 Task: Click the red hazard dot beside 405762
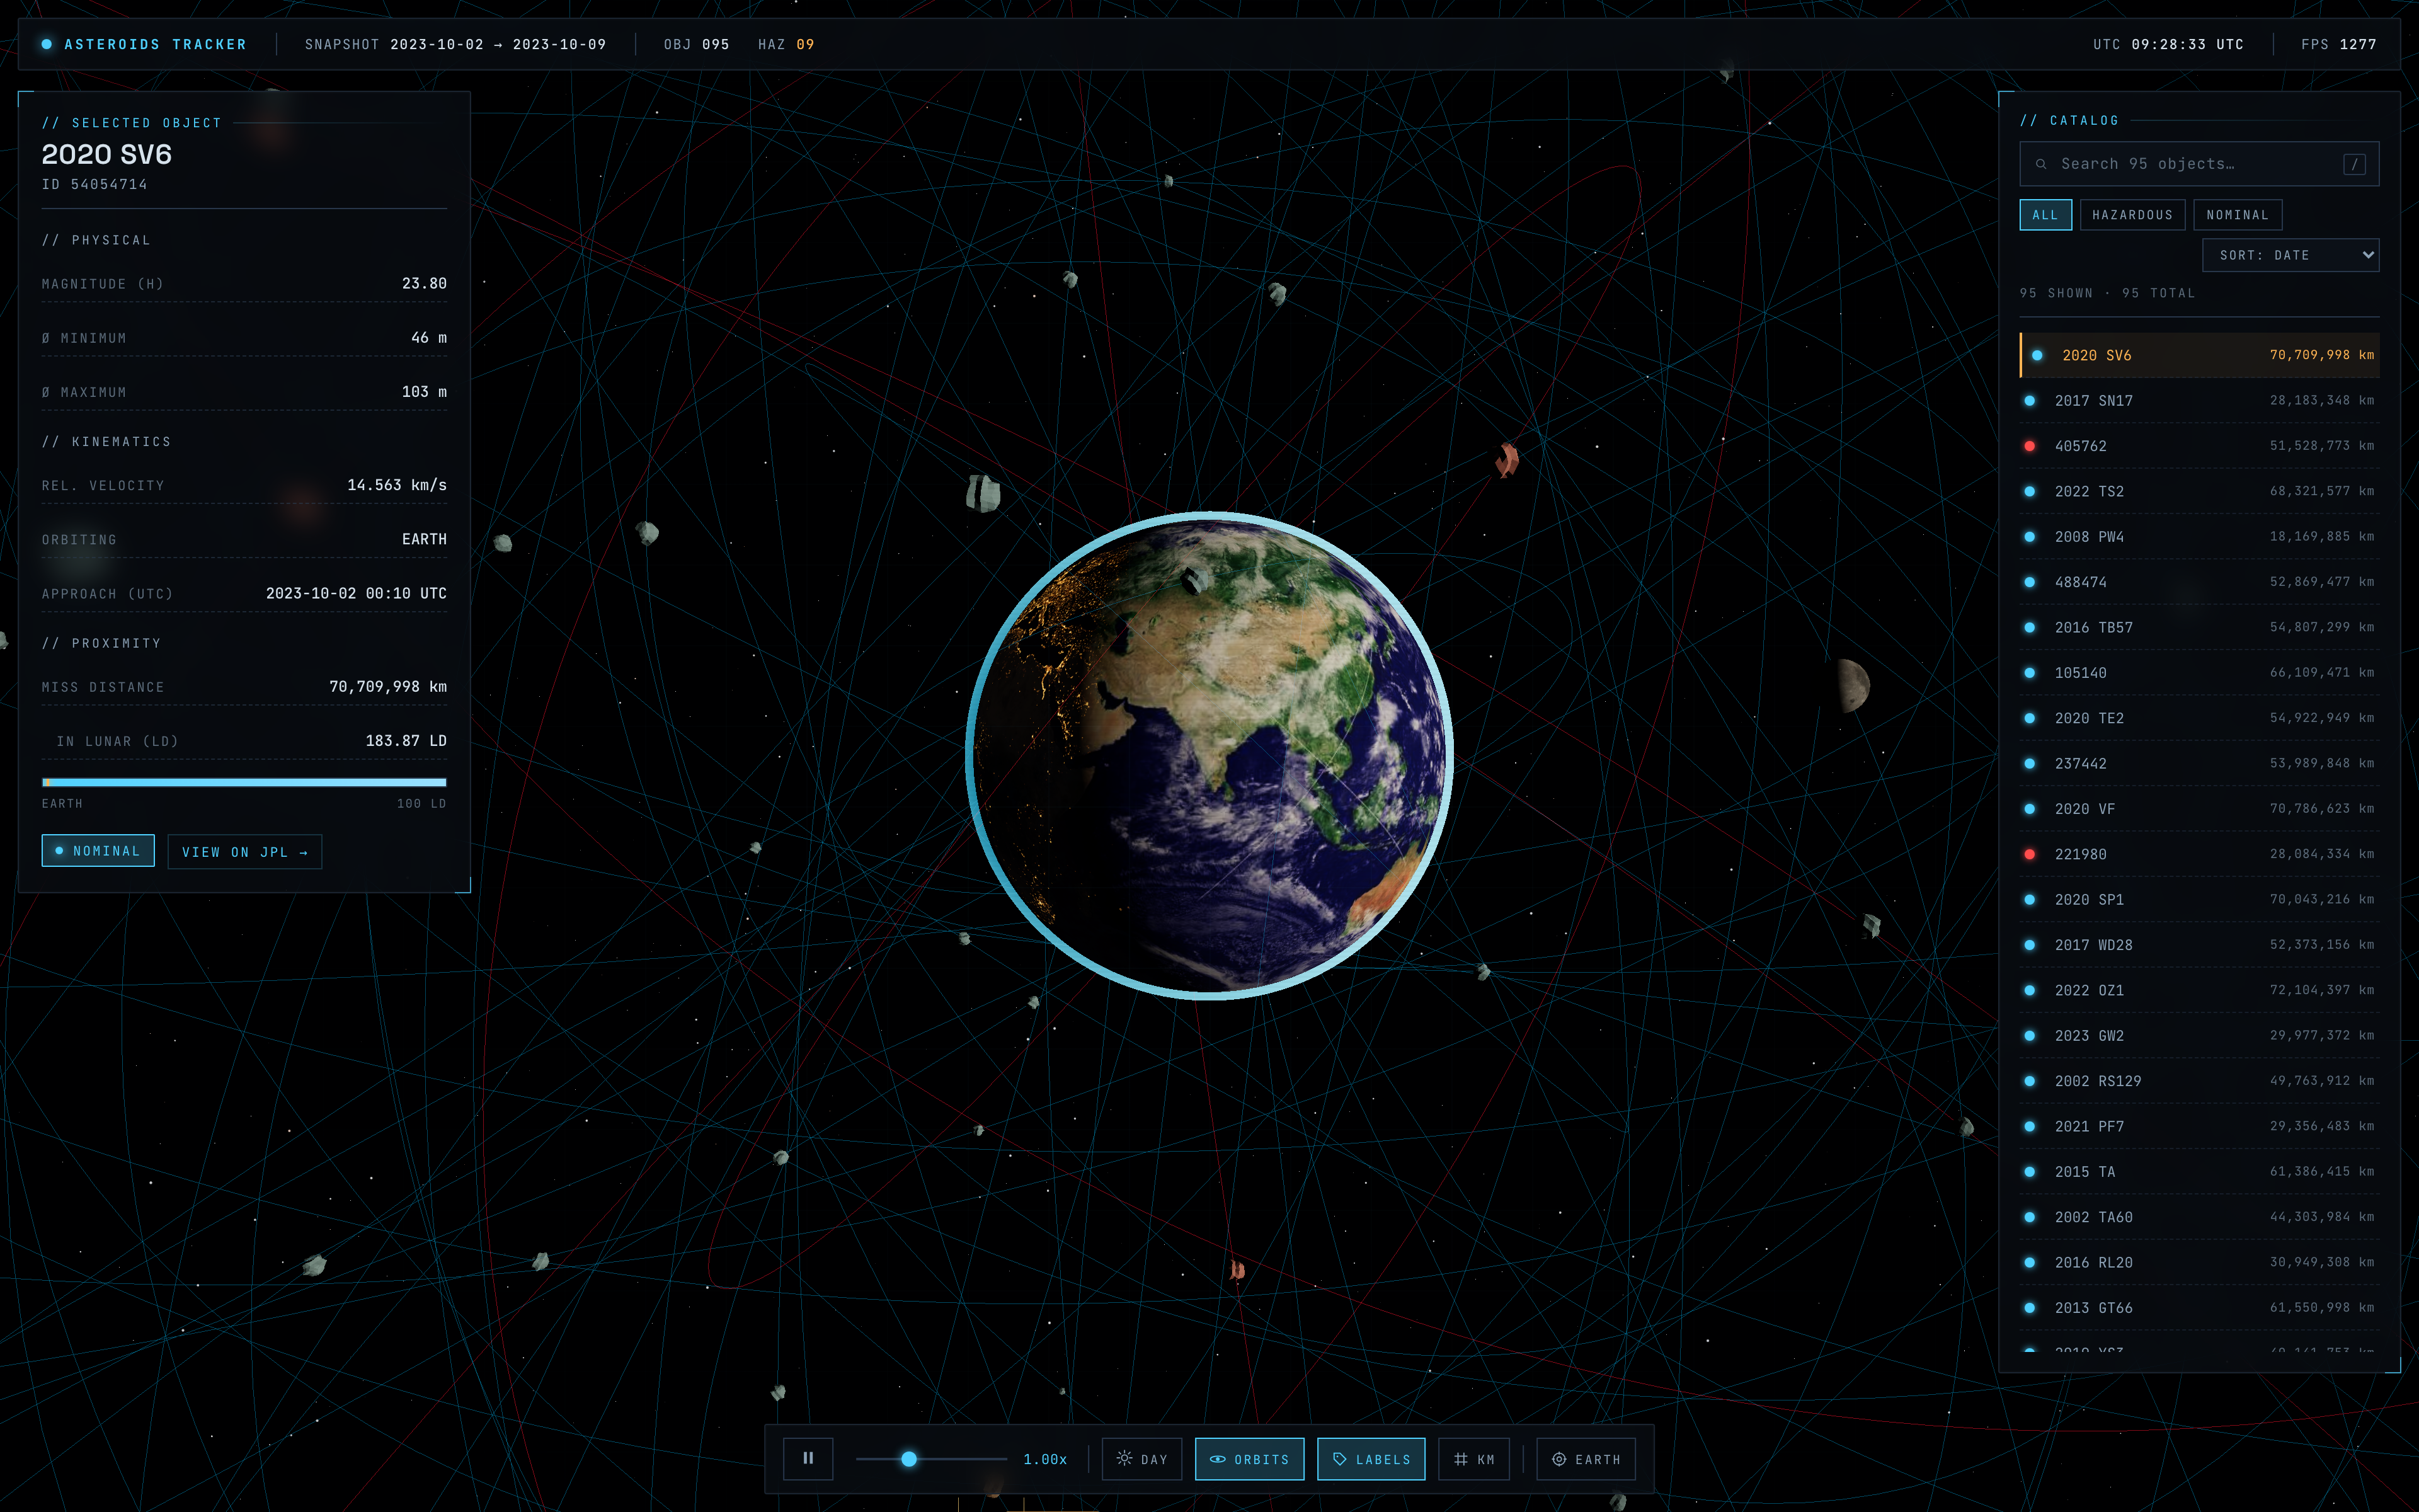[x=2029, y=446]
